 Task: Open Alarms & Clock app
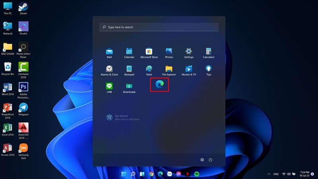109,71
